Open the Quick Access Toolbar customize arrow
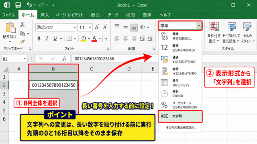The width and height of the screenshot is (257, 144). click(x=53, y=5)
